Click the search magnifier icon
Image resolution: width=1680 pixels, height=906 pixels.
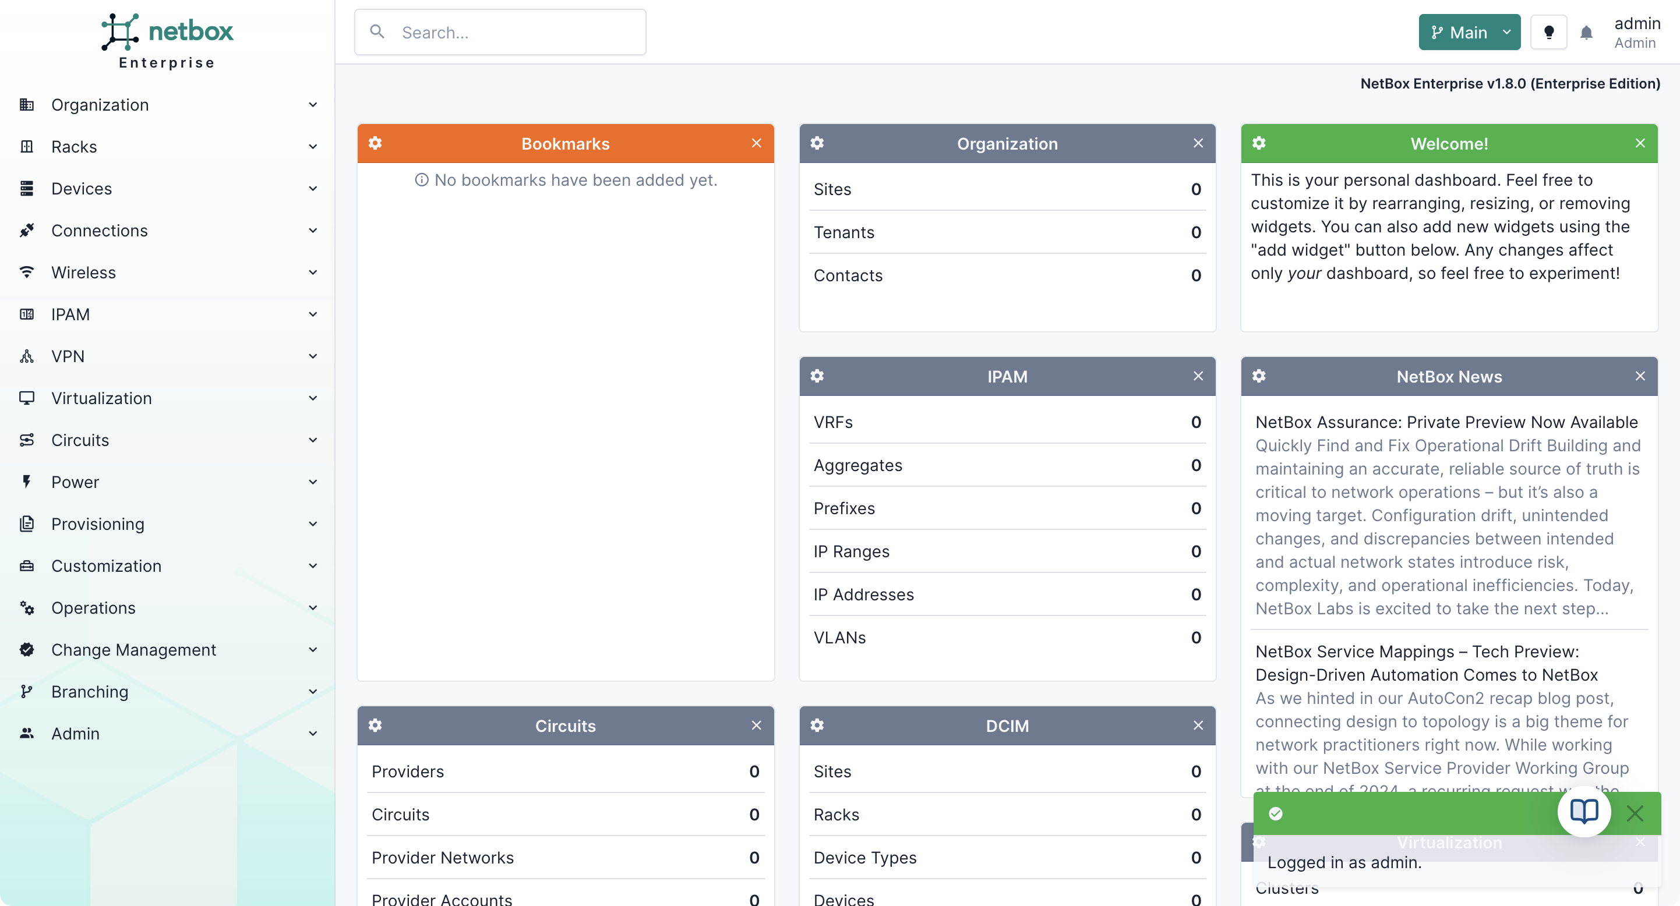(377, 31)
